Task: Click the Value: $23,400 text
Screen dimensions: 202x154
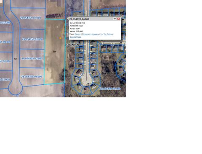Action: [x=76, y=31]
